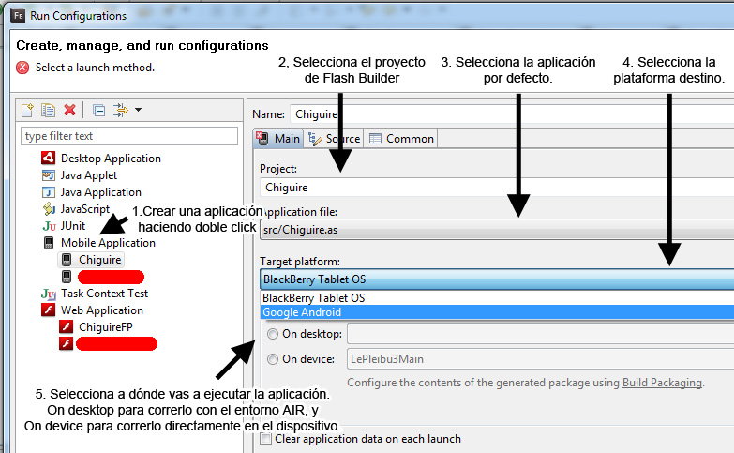
Task: Delete selected launch configuration with red X
Action: click(x=69, y=110)
